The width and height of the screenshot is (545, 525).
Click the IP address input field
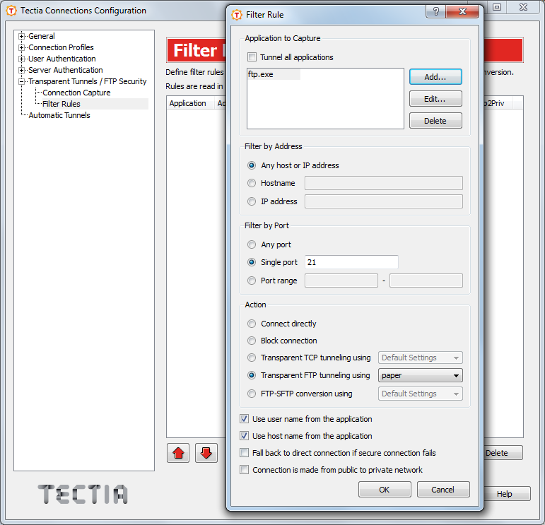pyautogui.click(x=384, y=201)
